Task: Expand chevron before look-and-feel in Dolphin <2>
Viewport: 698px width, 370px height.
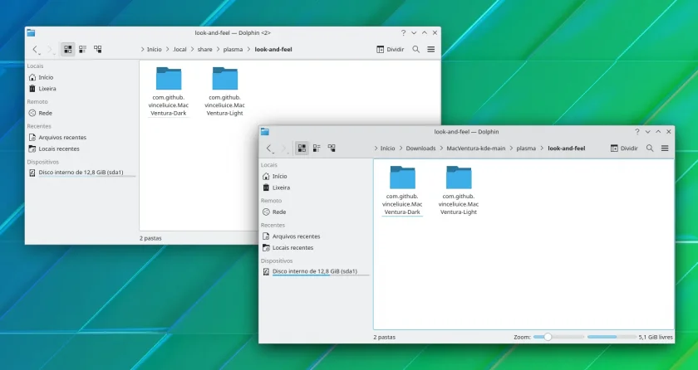Action: coord(249,49)
